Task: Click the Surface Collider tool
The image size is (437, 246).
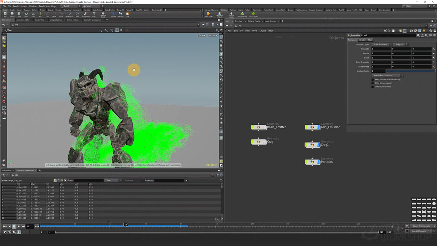Action: 231,14
